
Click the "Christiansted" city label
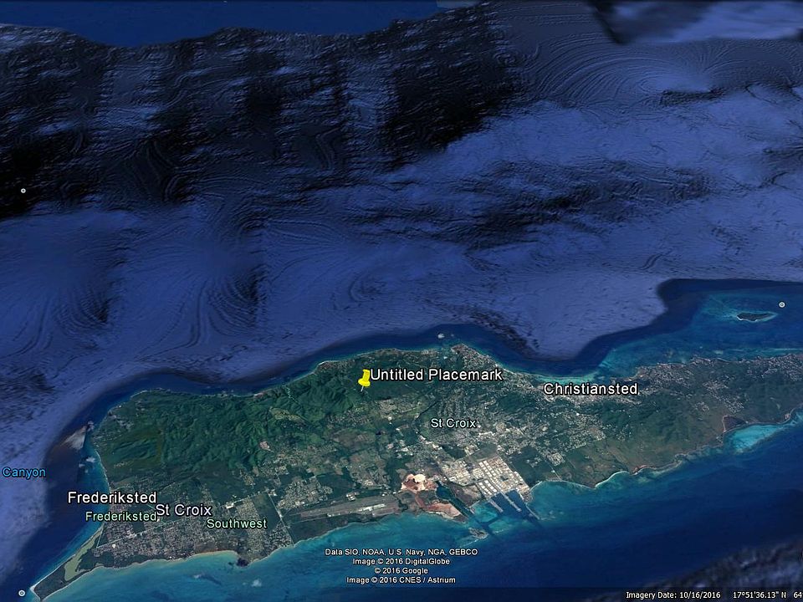591,389
